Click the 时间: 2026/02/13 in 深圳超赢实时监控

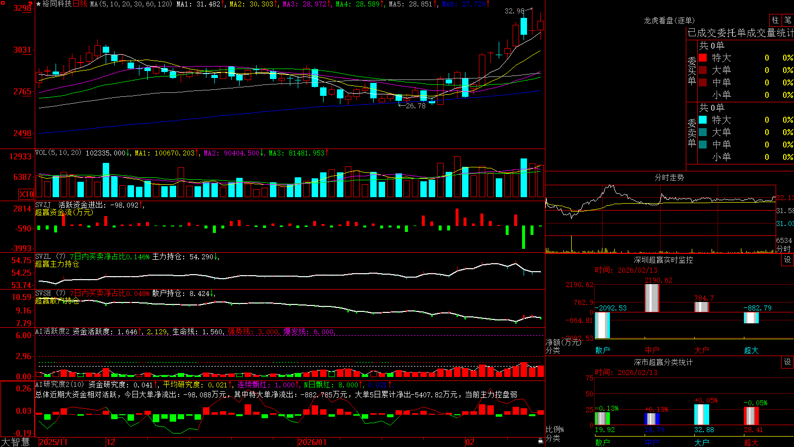pos(626,270)
